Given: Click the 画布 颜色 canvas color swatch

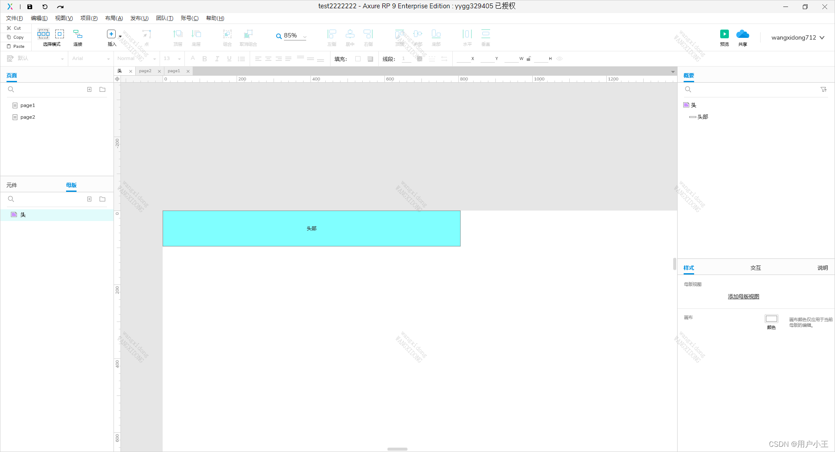Looking at the screenshot, I should coord(772,319).
